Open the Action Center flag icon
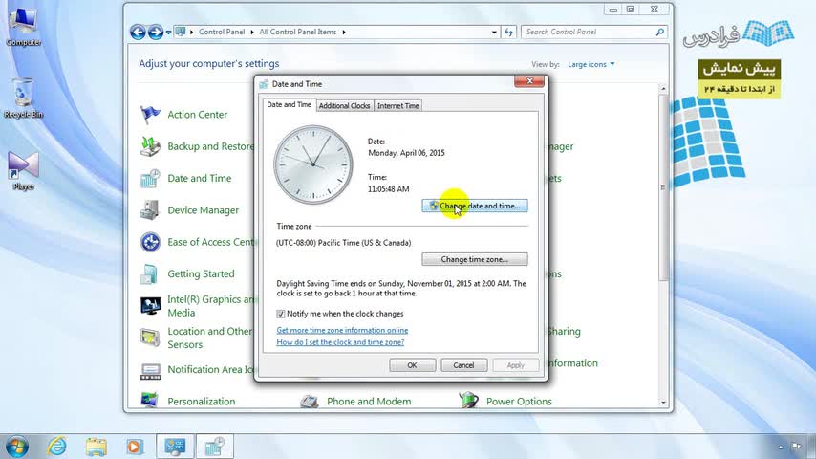Image resolution: width=816 pixels, height=459 pixels. click(150, 115)
